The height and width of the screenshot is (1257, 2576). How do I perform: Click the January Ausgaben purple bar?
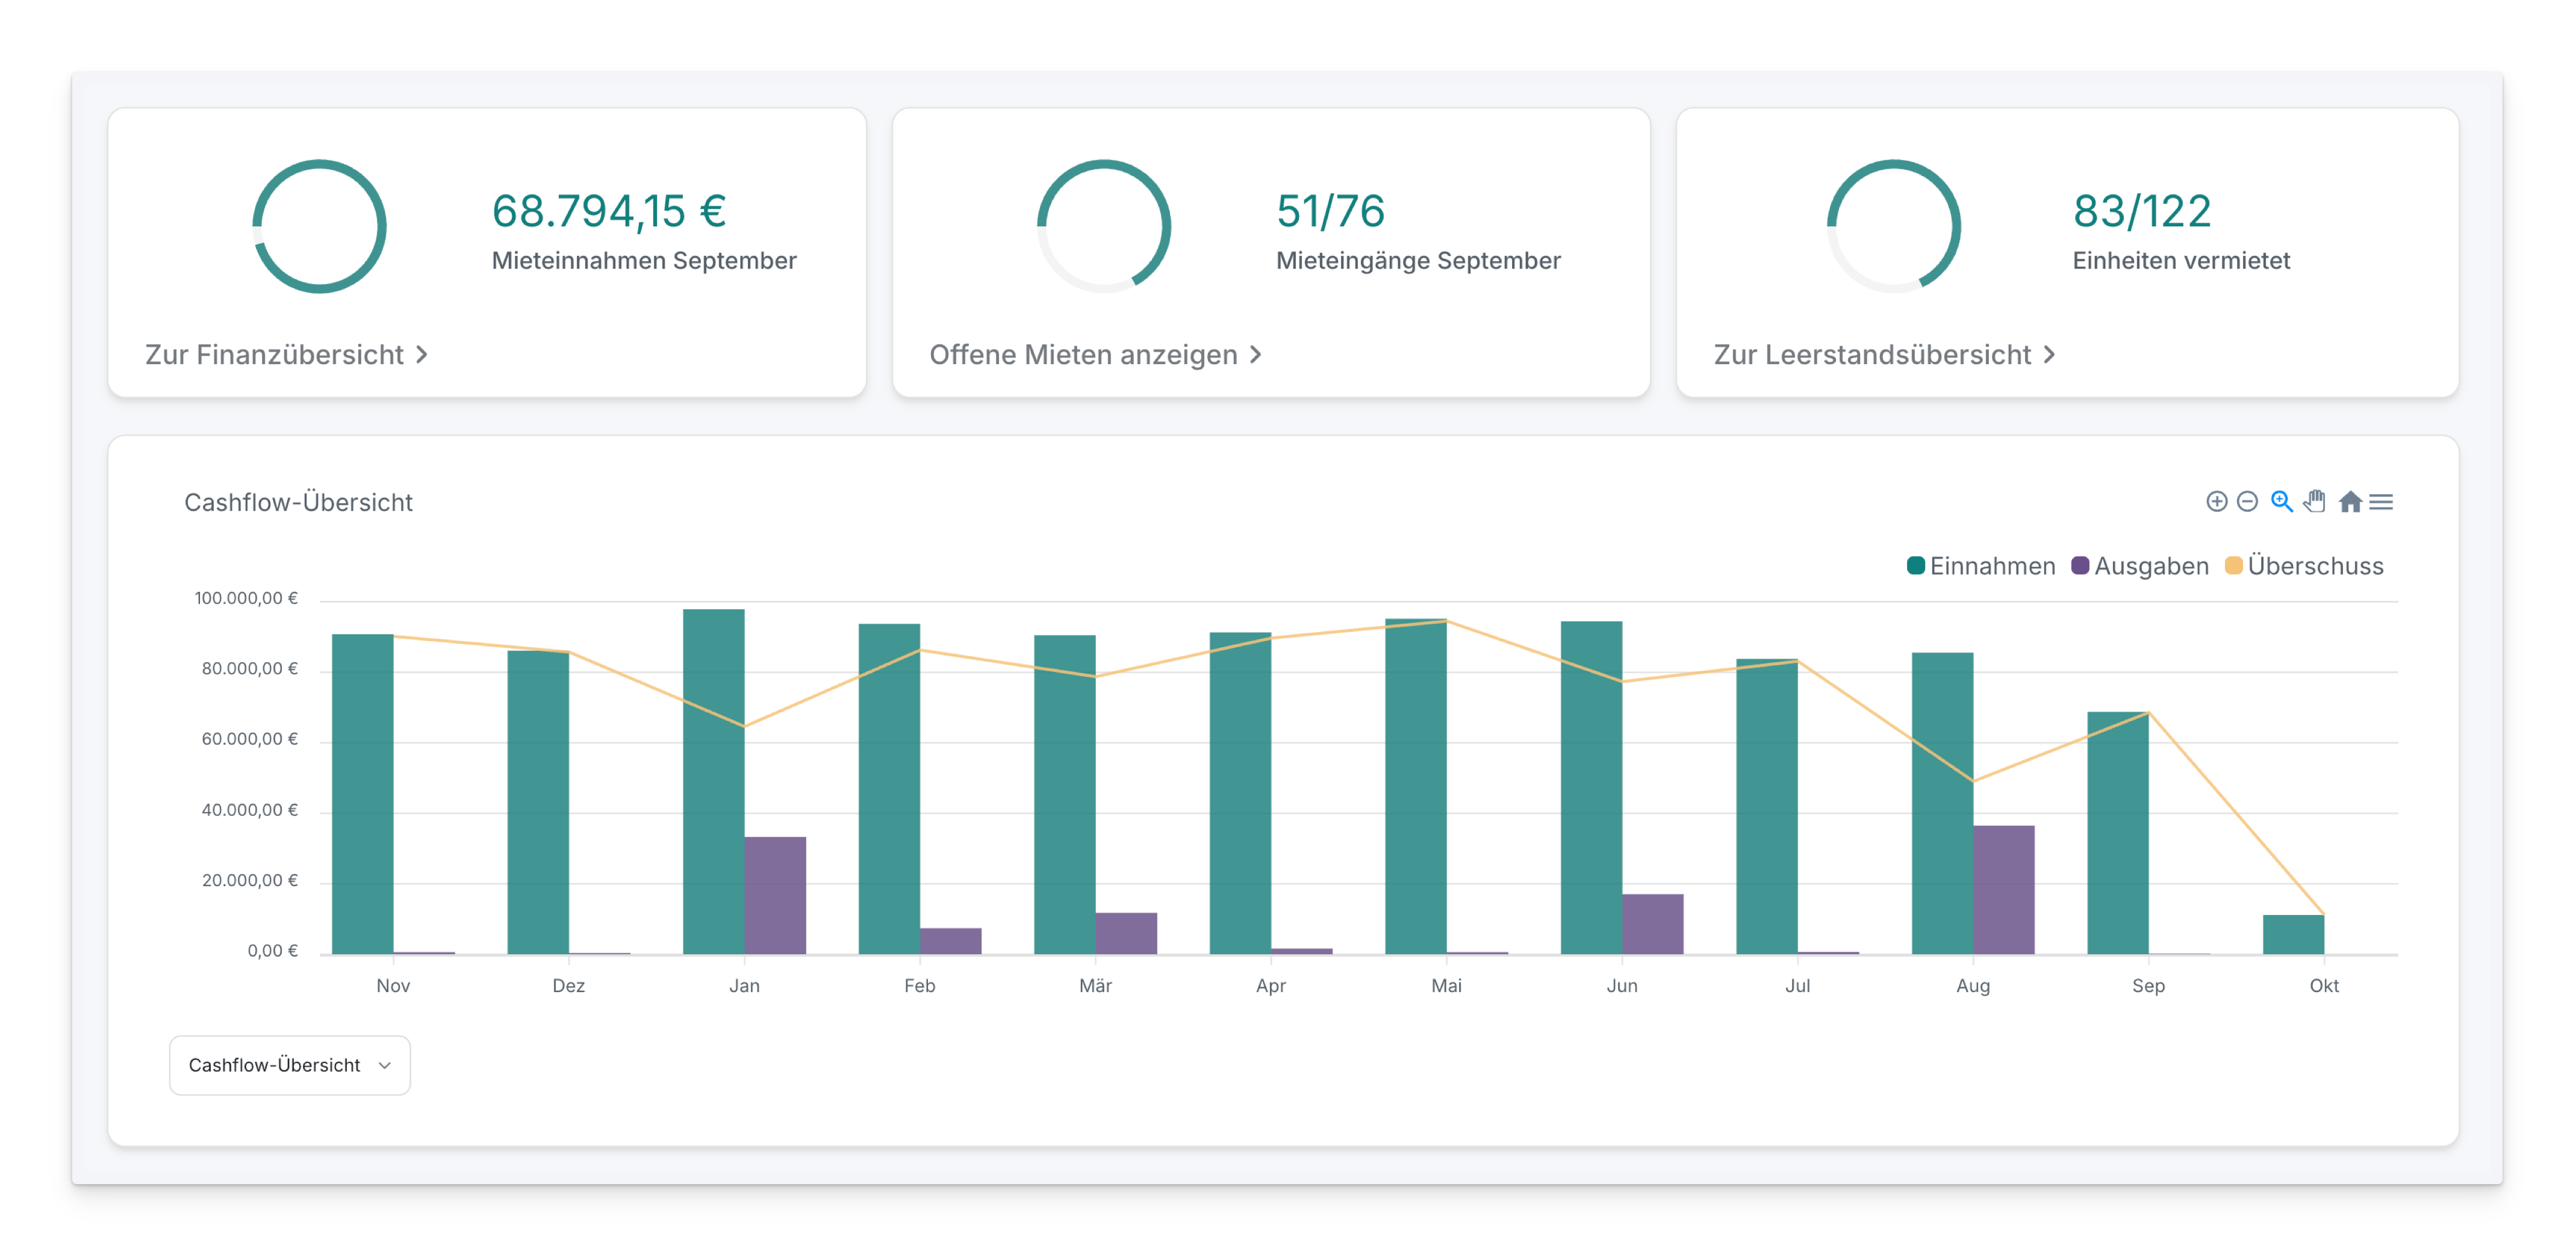[x=775, y=895]
